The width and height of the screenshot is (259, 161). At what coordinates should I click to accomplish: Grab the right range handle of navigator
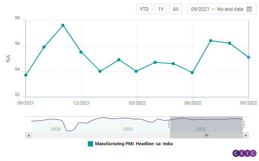click(x=242, y=124)
